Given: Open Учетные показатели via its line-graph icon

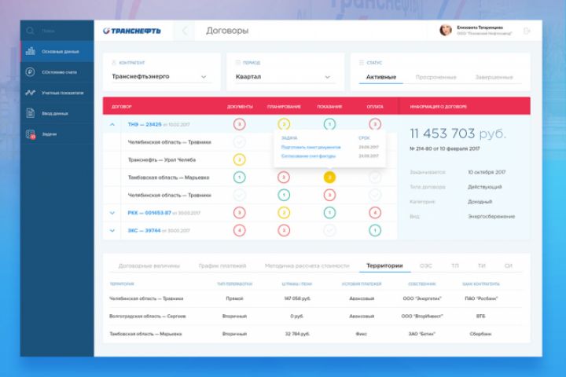Looking at the screenshot, I should pyautogui.click(x=31, y=93).
